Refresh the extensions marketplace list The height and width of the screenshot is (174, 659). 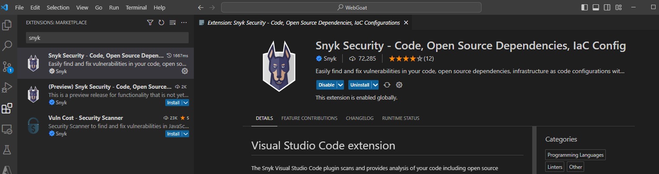pyautogui.click(x=161, y=23)
